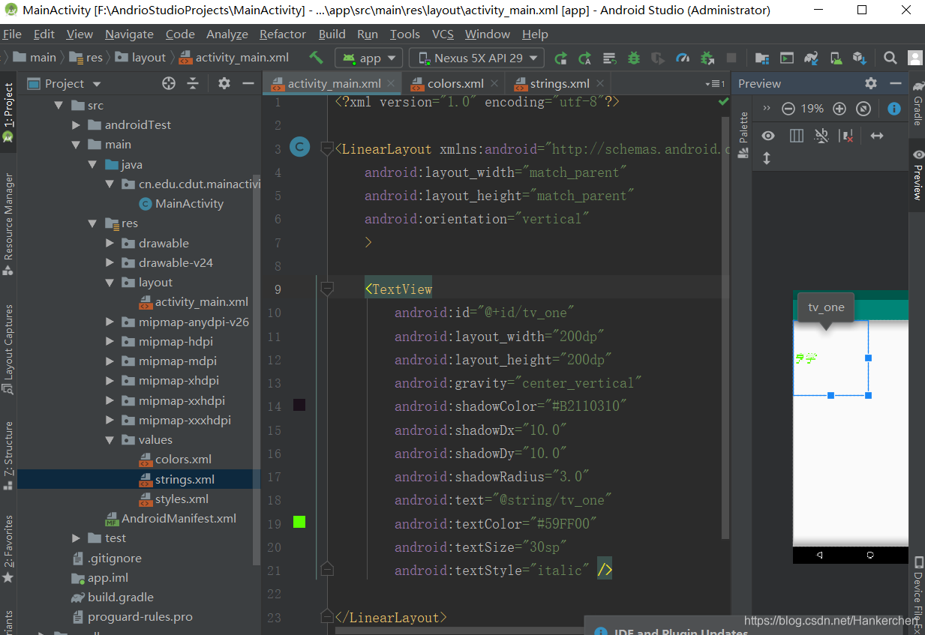Open the Profiler gauge icon
The width and height of the screenshot is (925, 635).
(683, 58)
